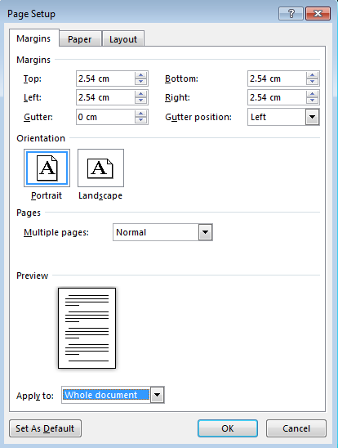Click the Cancel button
Screen dimensions: 338x448
pos(296,428)
